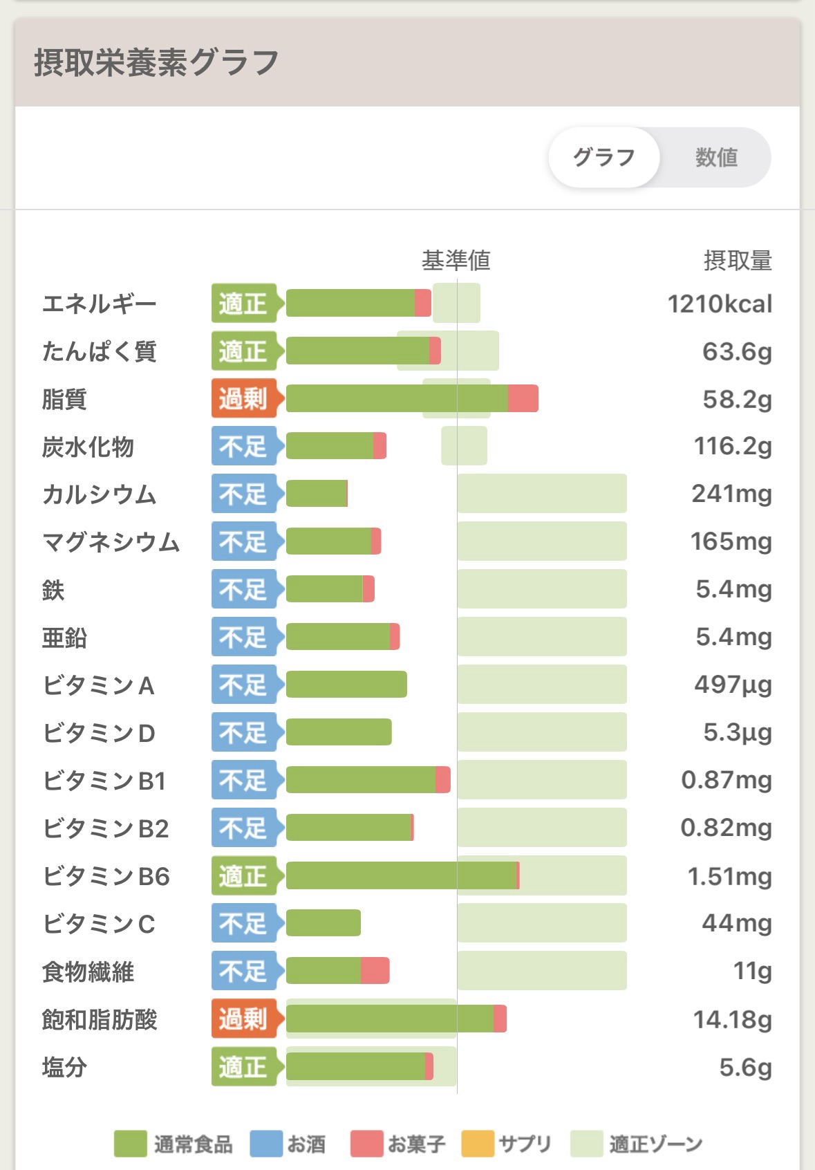The image size is (815, 1170).
Task: Click the 脂質 intake bar
Action: coord(412,399)
